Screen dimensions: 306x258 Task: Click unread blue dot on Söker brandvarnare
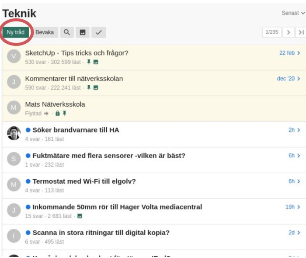tap(28, 130)
